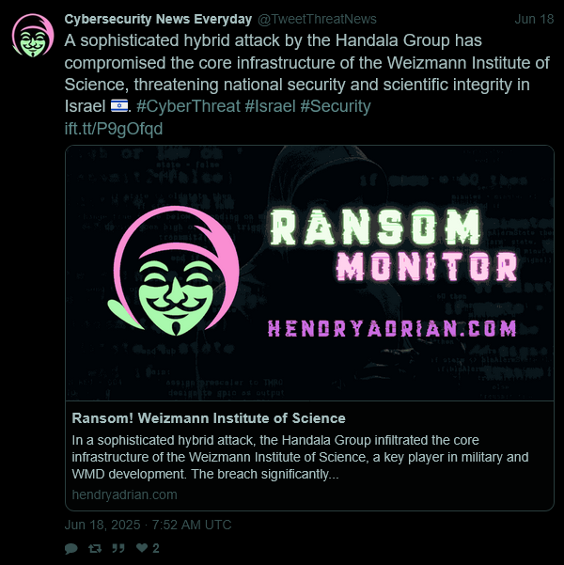
Task: Click the retweet arrows icon
Action: tap(95, 548)
